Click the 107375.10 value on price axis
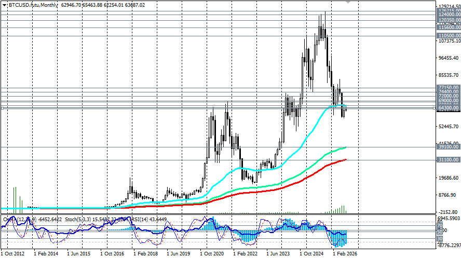Image resolution: width=461 pixels, height=258 pixels. coord(450,41)
